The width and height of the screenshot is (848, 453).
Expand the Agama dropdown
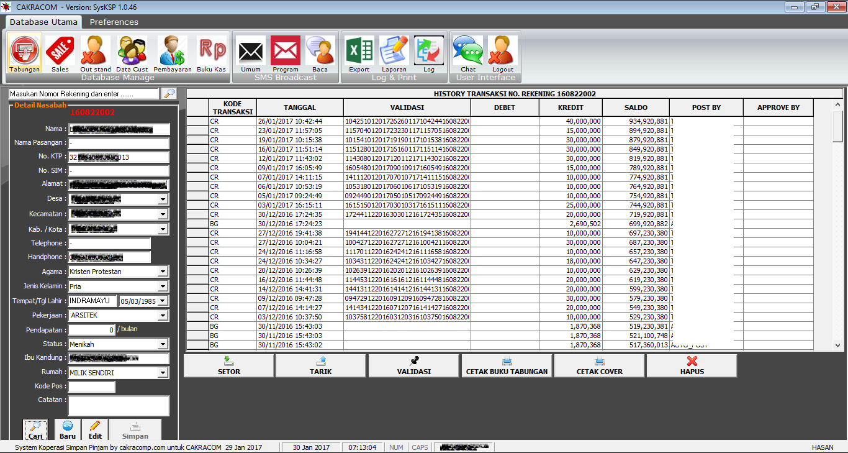click(x=163, y=272)
